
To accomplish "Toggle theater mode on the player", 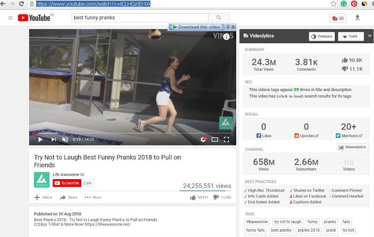I will [x=214, y=140].
